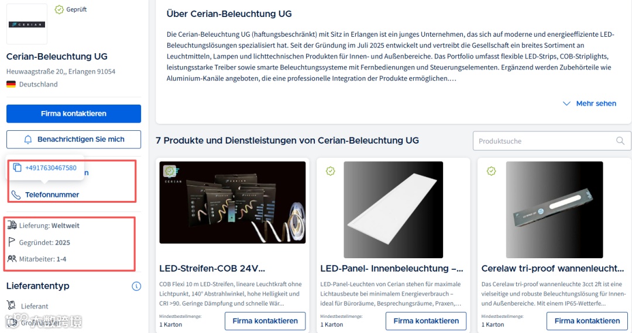
Task: Click the verified badge on the Cerelaw product
Action: pos(491,171)
